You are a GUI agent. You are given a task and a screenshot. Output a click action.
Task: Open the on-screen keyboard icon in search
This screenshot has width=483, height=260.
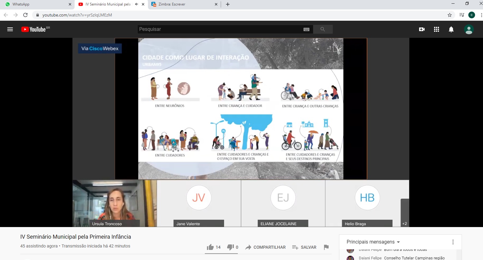(306, 29)
